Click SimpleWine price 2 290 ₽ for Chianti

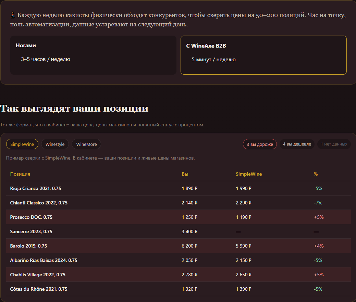tap(243, 203)
